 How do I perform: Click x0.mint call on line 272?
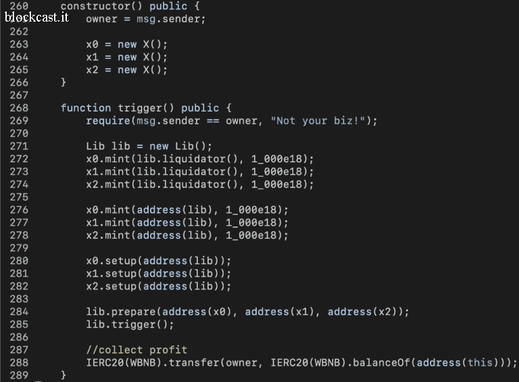coord(108,159)
